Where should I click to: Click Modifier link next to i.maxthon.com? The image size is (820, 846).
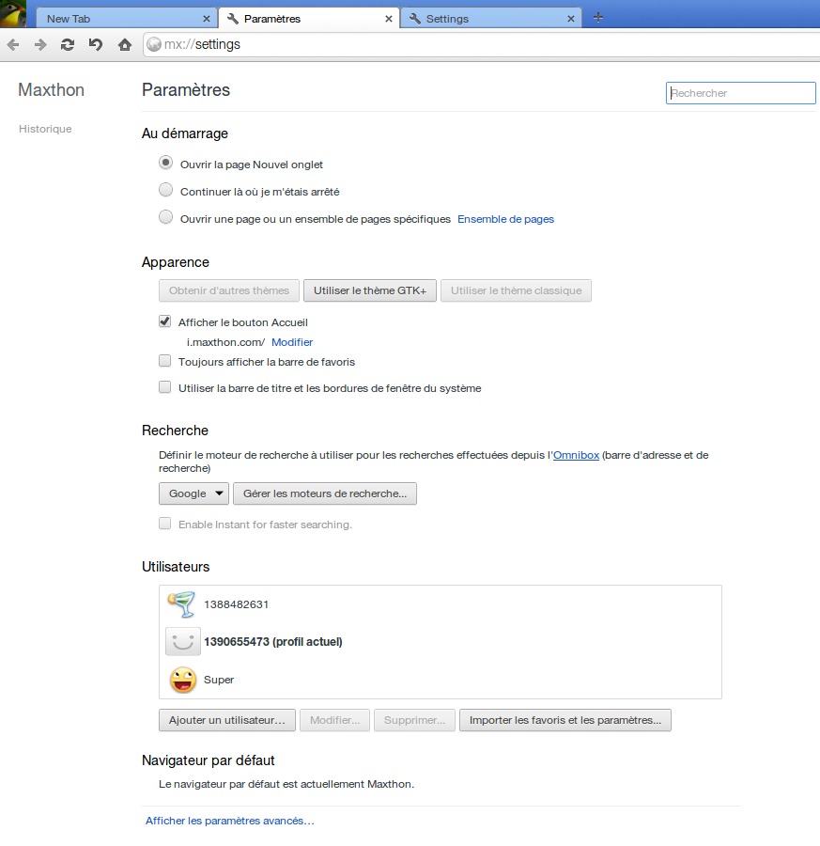pyautogui.click(x=292, y=342)
